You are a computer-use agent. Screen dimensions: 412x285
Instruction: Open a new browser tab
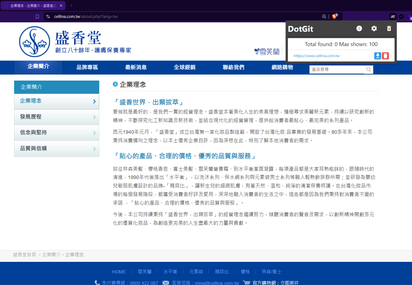(71, 6)
